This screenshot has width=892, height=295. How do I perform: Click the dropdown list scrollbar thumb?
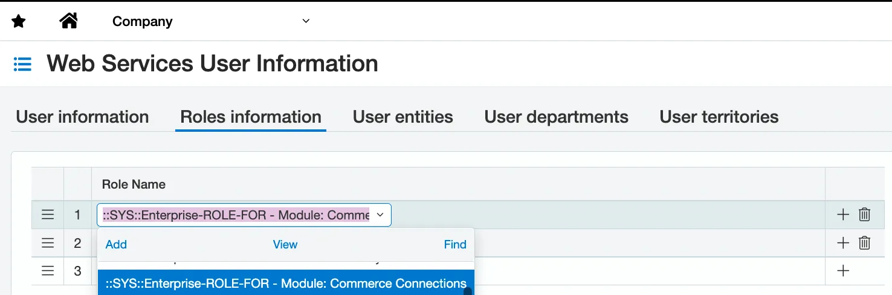(x=468, y=291)
